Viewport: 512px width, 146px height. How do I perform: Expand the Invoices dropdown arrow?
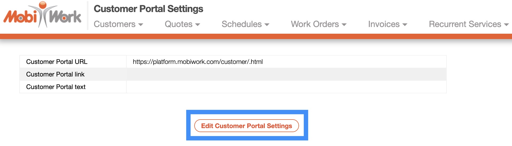405,25
